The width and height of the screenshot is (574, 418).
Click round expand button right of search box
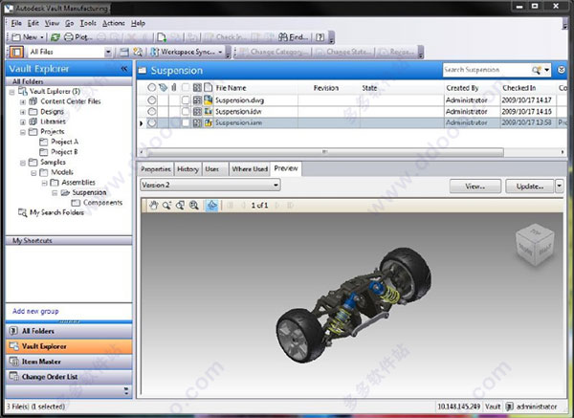click(x=562, y=70)
